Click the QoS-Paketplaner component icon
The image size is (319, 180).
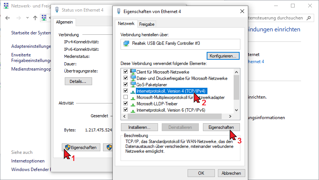click(133, 84)
